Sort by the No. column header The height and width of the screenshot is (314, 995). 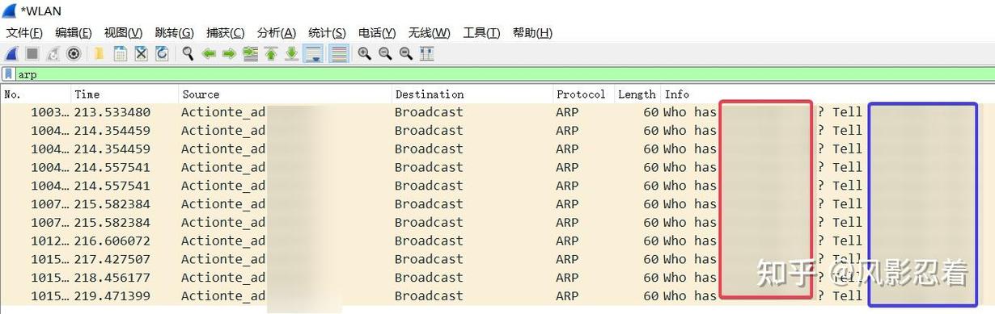pos(36,94)
